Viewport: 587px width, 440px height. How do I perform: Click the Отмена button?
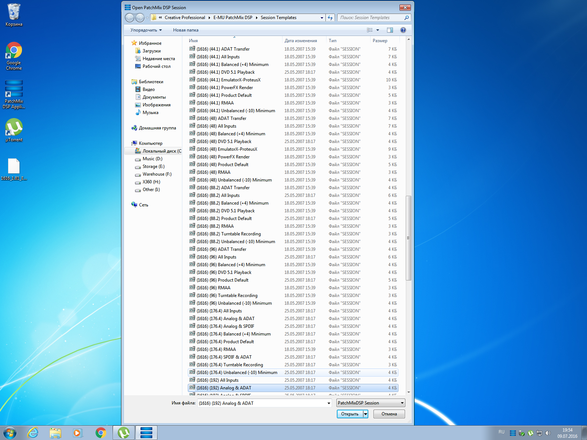pos(389,414)
